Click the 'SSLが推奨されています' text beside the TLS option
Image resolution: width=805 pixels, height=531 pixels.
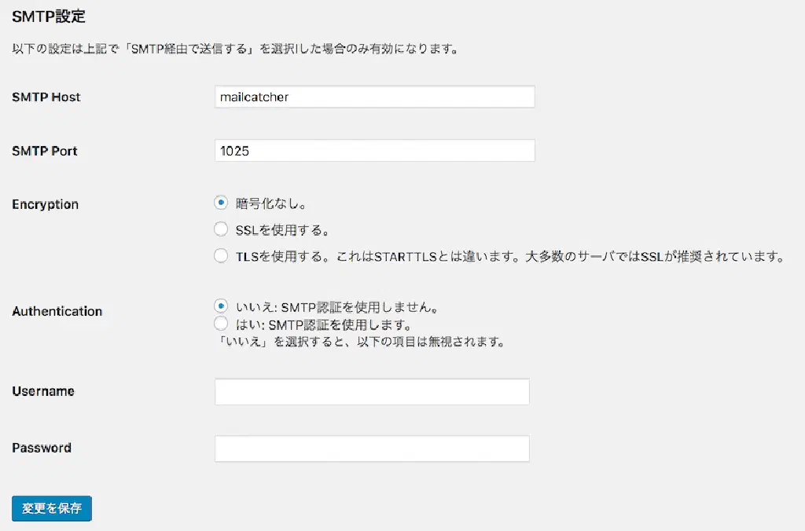tap(714, 257)
